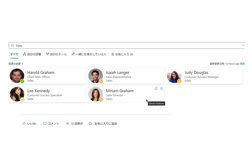This screenshot has height=166, width=249.
Task: Click the いいね! like button
Action: pos(29,124)
